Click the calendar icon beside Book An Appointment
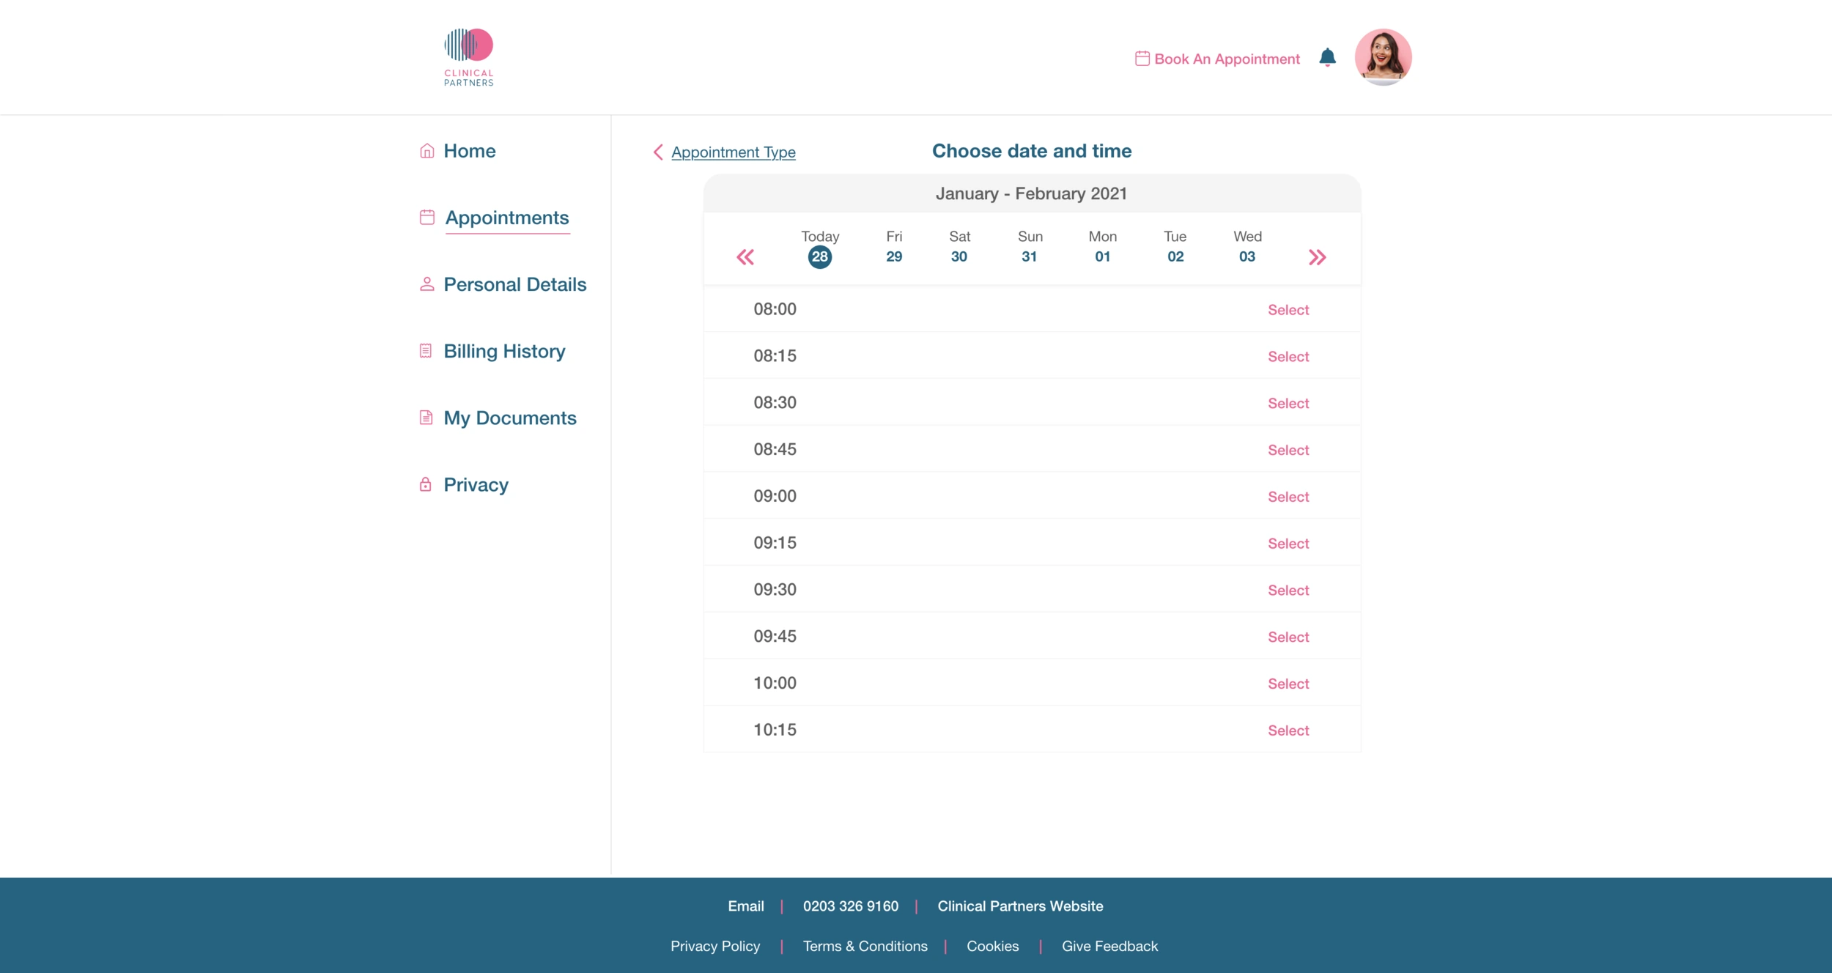1832x973 pixels. coord(1142,59)
